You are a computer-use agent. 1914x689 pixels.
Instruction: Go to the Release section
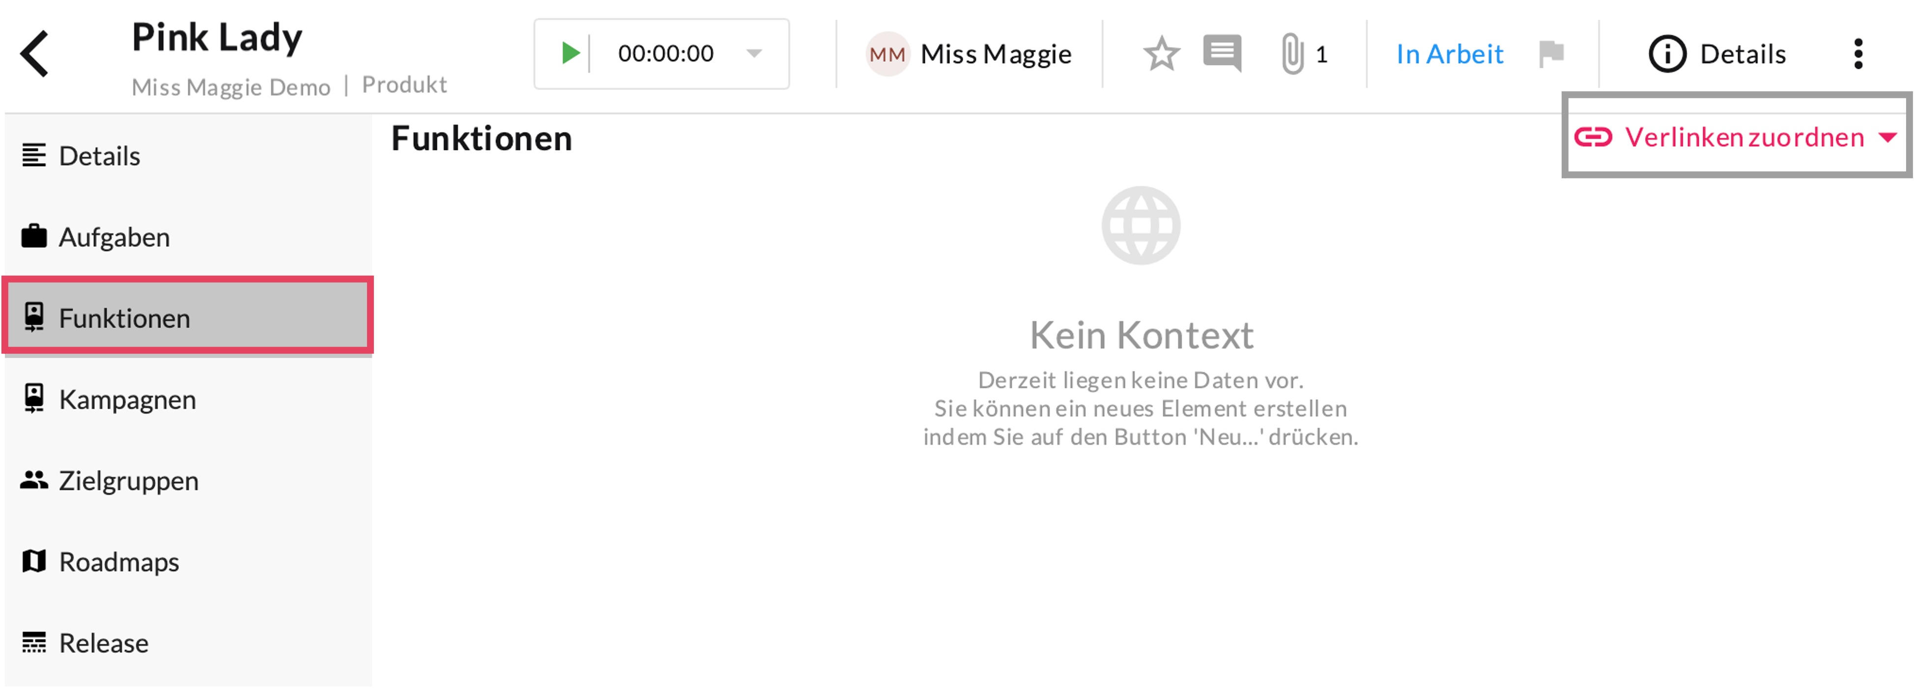[103, 642]
